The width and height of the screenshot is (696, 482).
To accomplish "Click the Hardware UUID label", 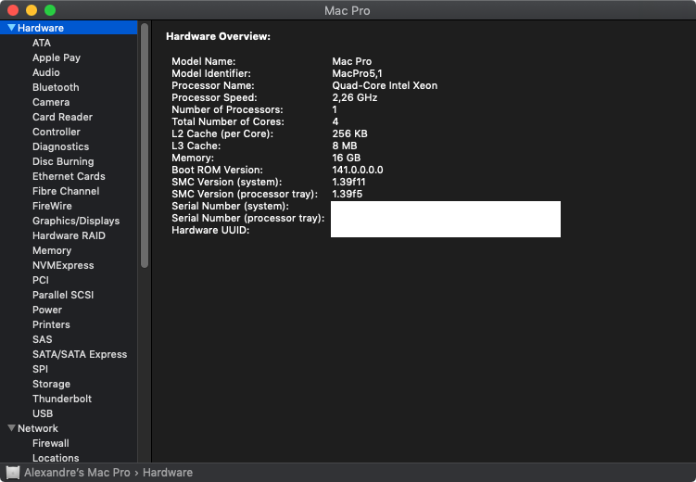I will tap(210, 230).
